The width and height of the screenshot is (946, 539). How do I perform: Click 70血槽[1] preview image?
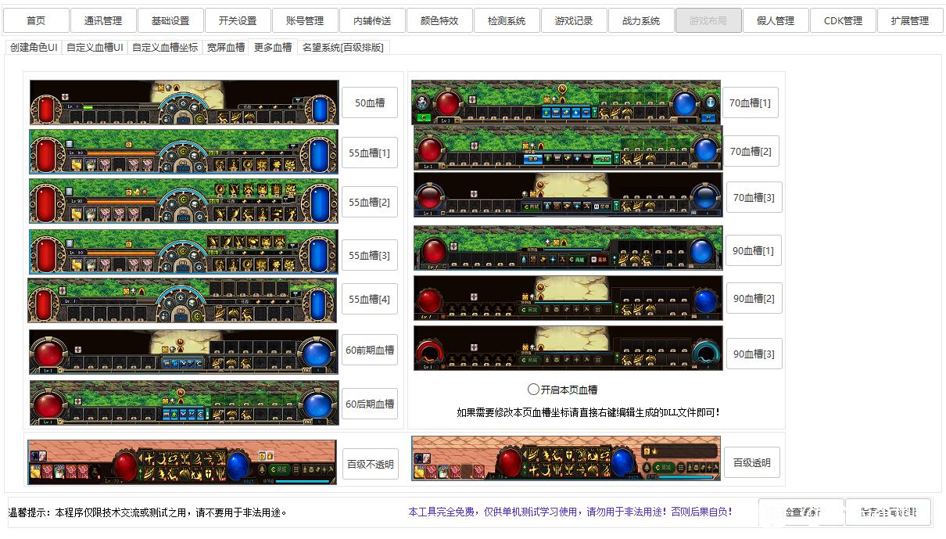[x=566, y=102]
